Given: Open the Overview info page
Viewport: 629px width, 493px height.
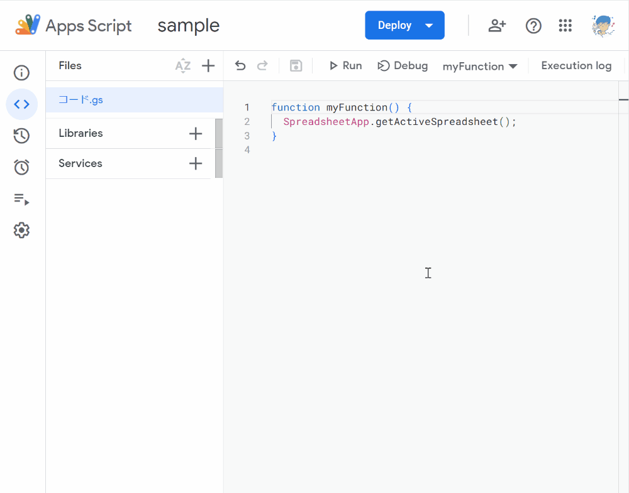Looking at the screenshot, I should [21, 73].
